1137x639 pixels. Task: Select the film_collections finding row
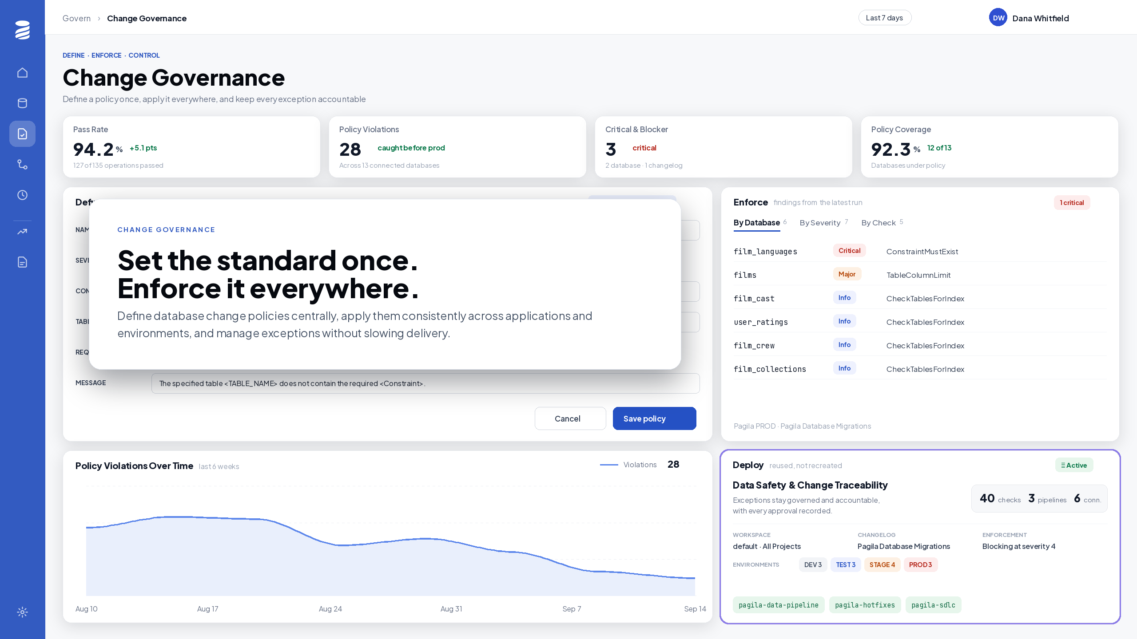[920, 369]
